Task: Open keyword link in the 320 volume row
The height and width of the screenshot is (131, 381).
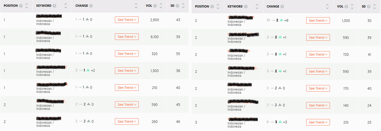Action: tap(48, 50)
